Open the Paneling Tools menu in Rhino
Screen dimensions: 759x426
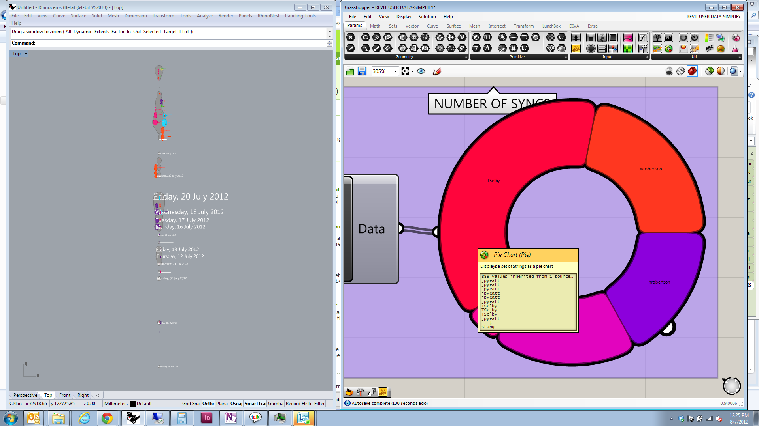(x=300, y=16)
